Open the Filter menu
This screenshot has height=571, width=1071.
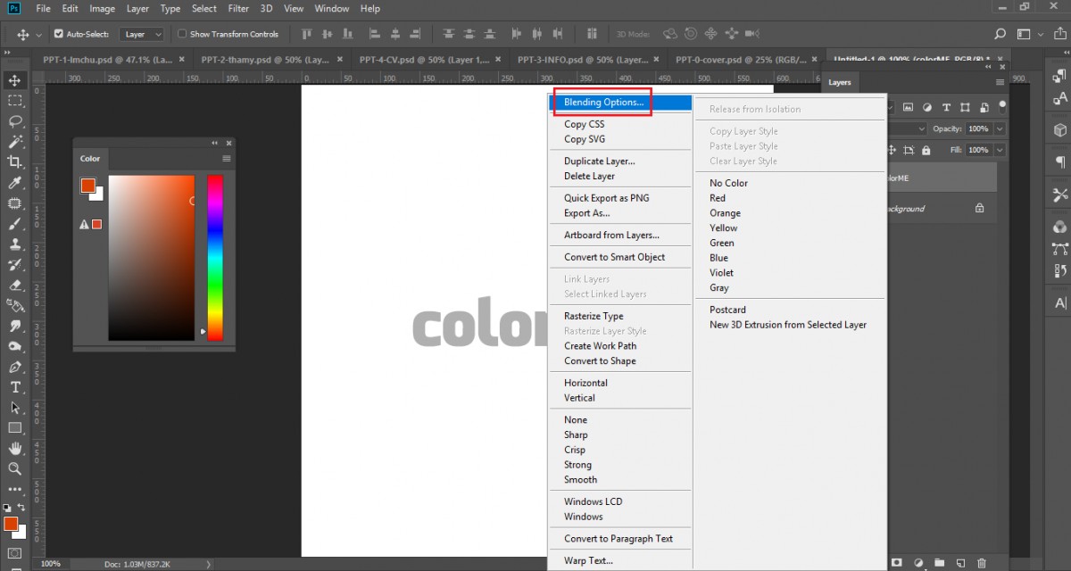(239, 8)
